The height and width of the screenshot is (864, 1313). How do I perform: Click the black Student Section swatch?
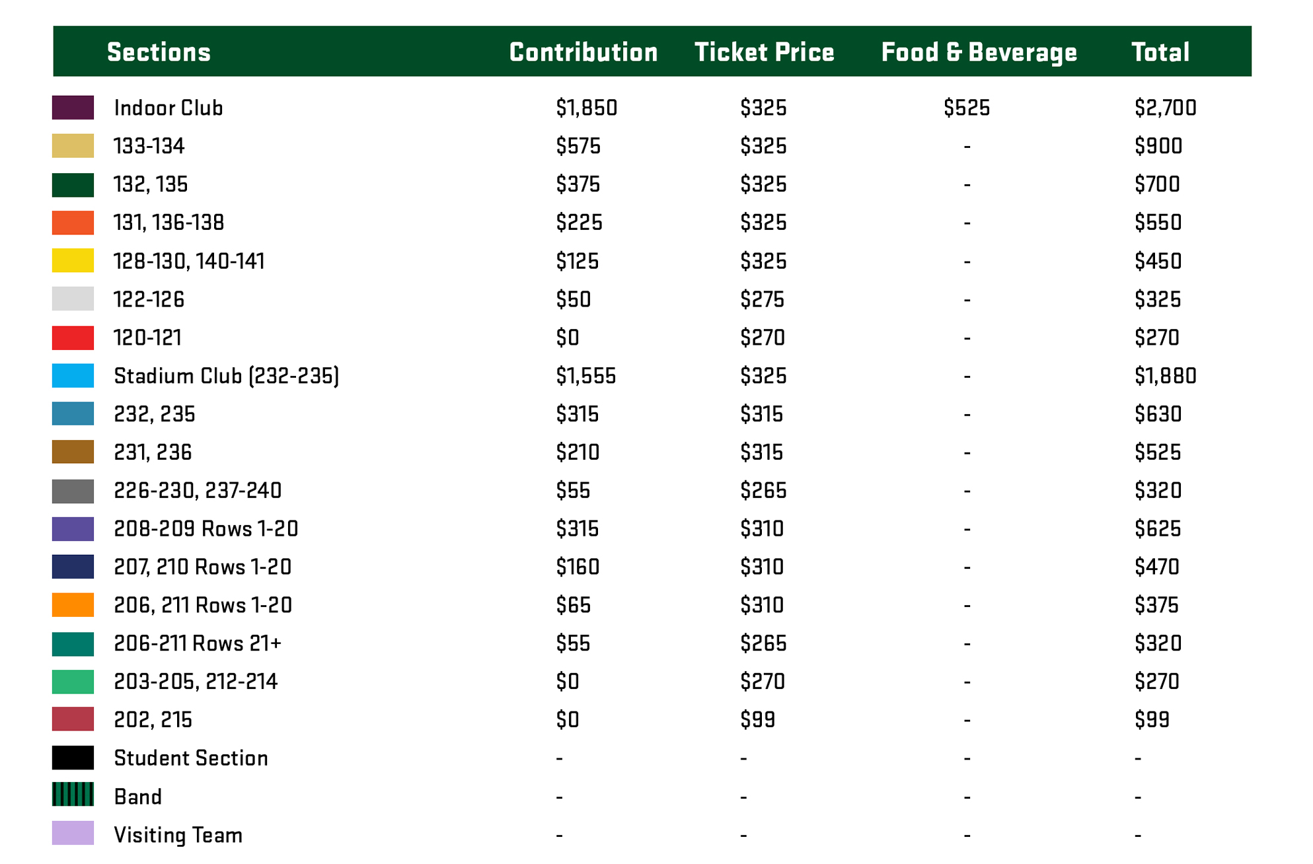[x=73, y=758]
